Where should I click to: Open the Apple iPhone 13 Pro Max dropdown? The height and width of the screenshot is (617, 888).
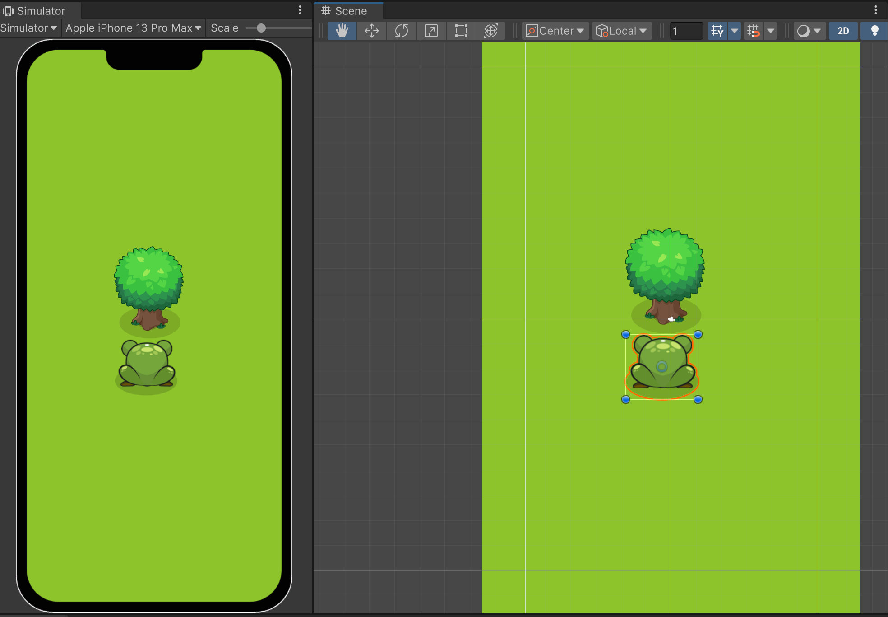pyautogui.click(x=134, y=28)
